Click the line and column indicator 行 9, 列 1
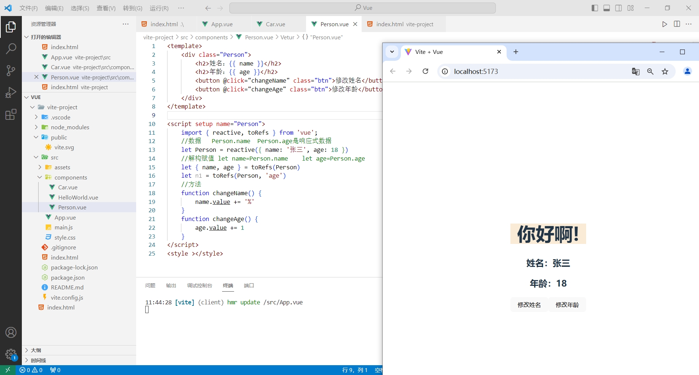Viewport: 699px width, 375px height. tap(355, 370)
